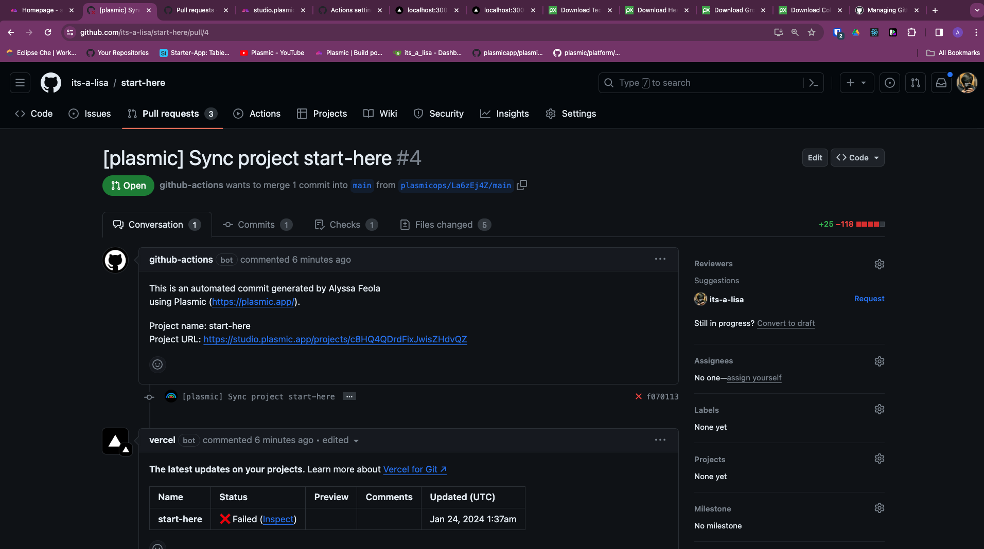
Task: Open the Actions repository tab
Action: (x=257, y=114)
